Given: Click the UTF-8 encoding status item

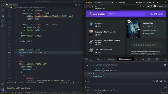Looking at the screenshot, I should (45, 93).
